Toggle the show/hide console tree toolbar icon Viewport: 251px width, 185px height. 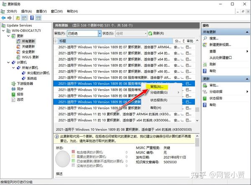click(x=24, y=18)
